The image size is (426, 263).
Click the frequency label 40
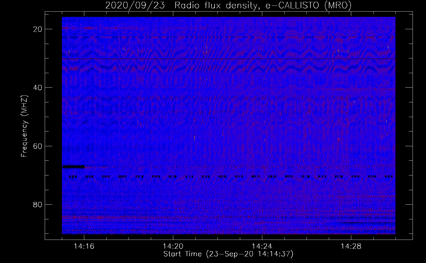38,88
